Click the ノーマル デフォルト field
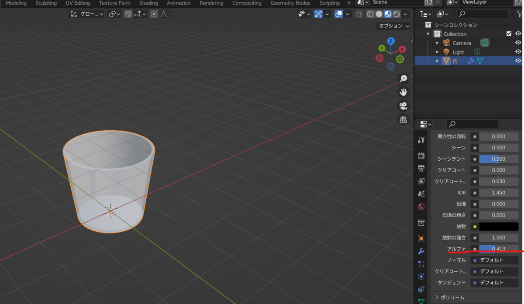This screenshot has width=524, height=304. click(x=496, y=260)
